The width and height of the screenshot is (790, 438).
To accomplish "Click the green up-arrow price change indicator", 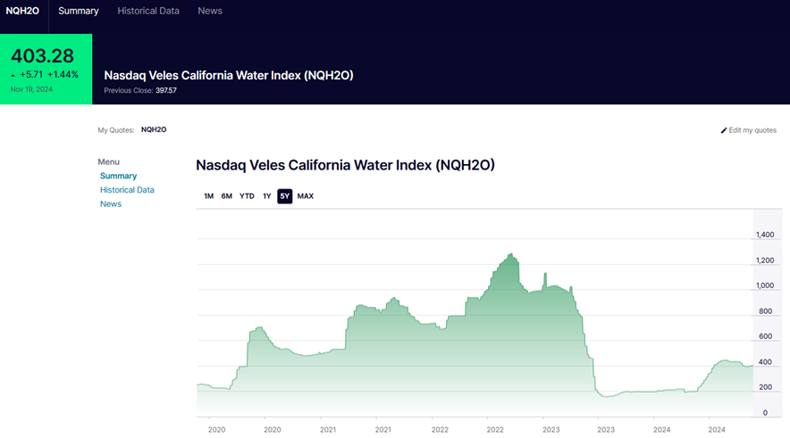I will [x=13, y=75].
